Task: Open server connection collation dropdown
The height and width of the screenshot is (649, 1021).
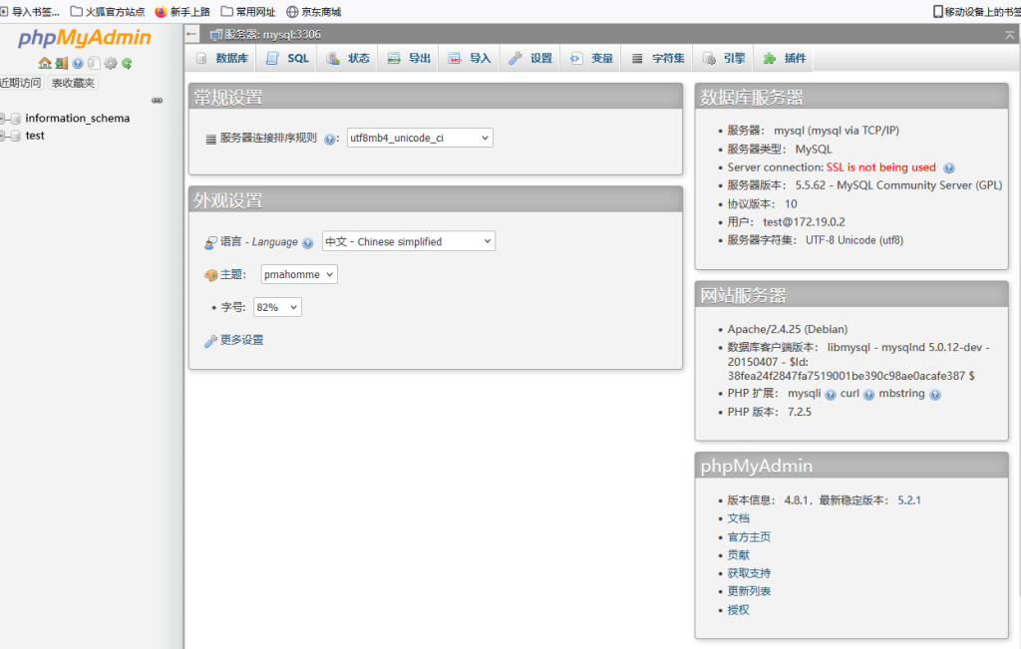Action: coord(420,138)
